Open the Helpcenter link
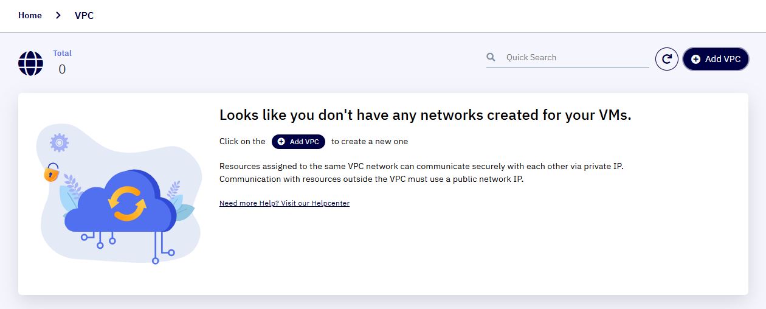 point(285,203)
